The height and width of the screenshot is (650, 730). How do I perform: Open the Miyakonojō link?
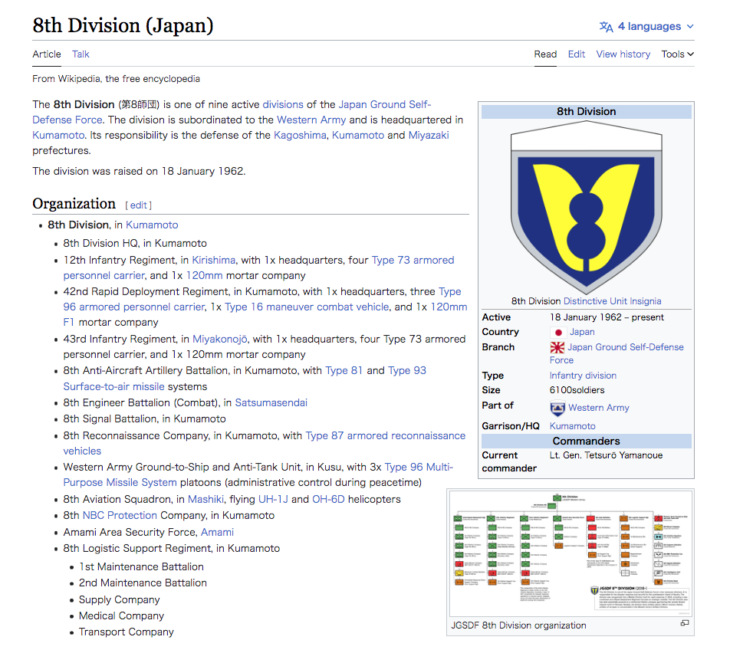(x=220, y=340)
